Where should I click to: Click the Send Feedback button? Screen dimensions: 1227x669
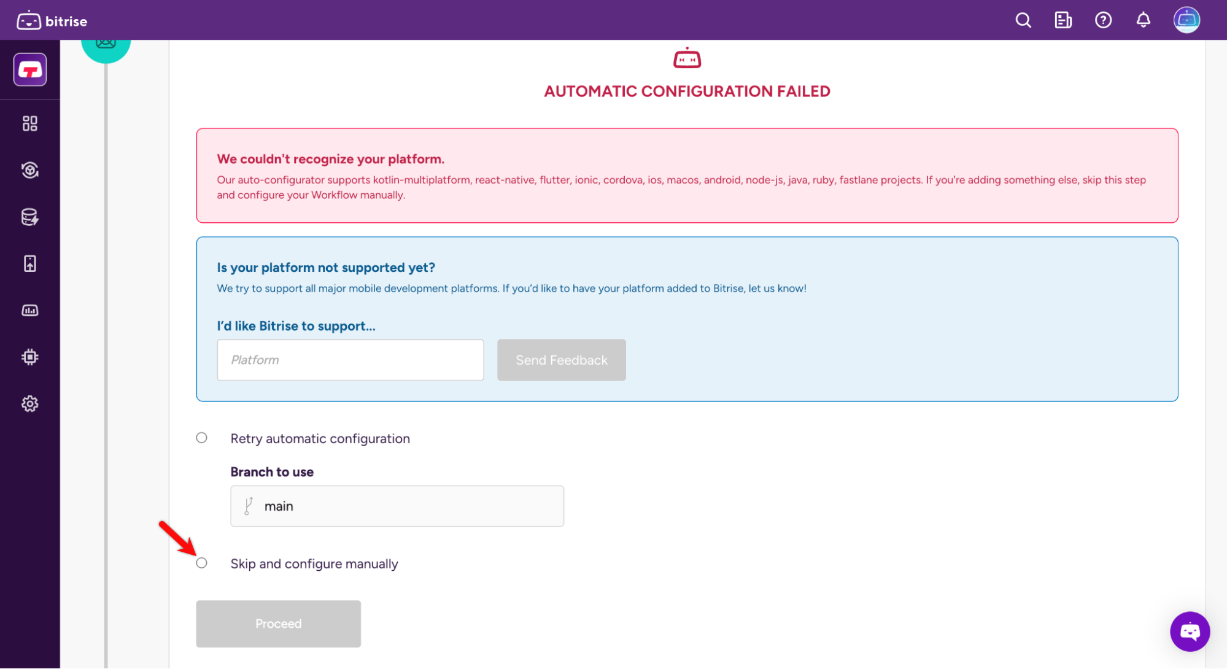tap(562, 360)
